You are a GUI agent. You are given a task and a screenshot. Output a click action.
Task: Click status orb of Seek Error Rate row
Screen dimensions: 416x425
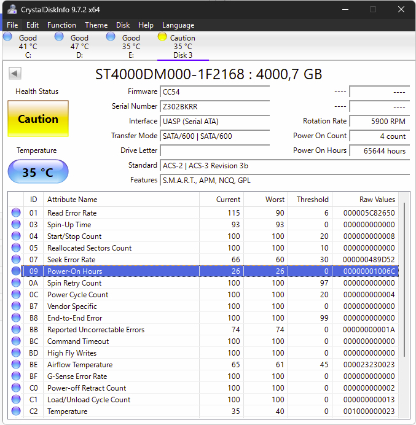click(x=16, y=259)
